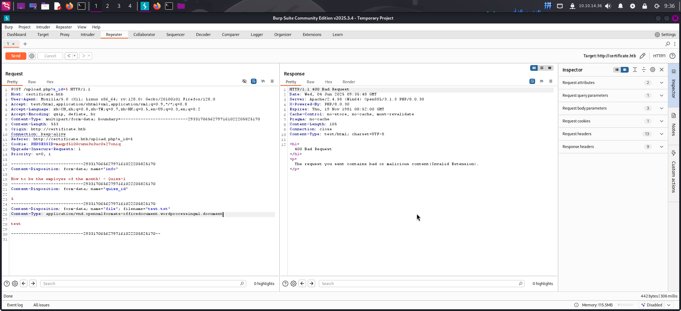Toggle show newline characters in Response pane
This screenshot has height=311, width=681.
pyautogui.click(x=542, y=81)
